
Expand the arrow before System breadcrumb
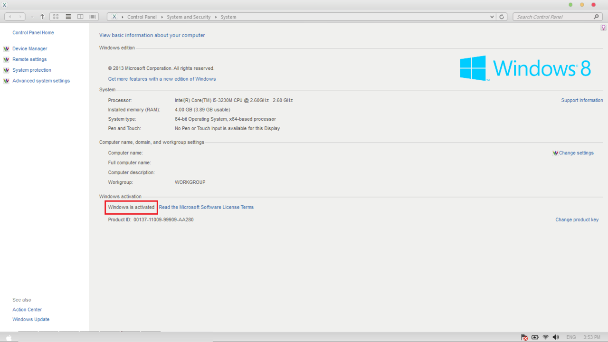(x=216, y=17)
